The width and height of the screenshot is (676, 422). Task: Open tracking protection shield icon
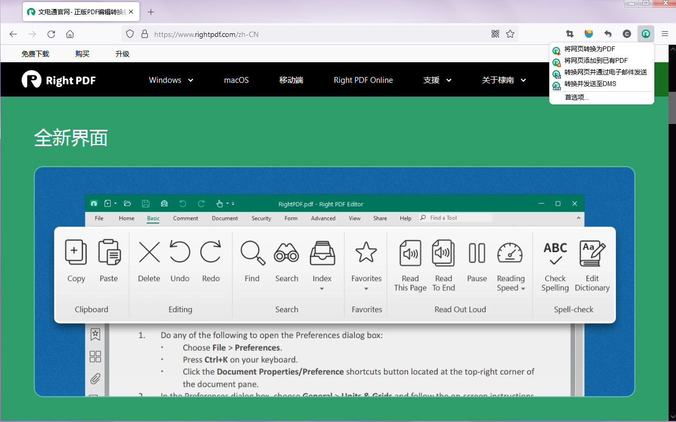130,34
